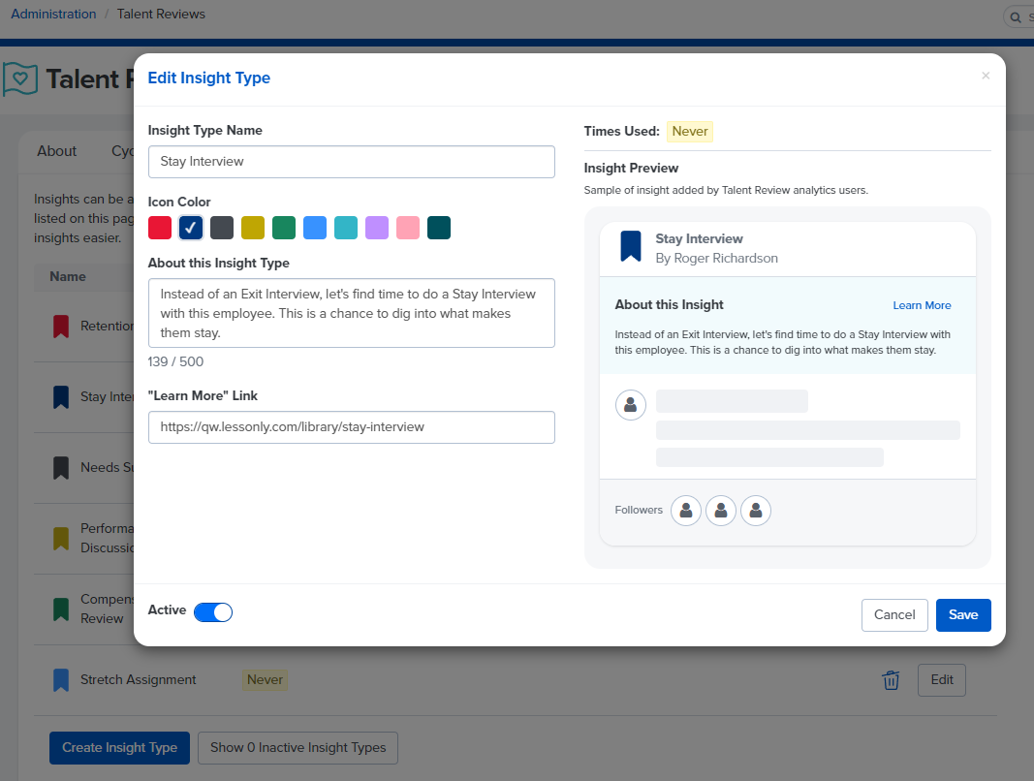Open the Learn More link in preview
The image size is (1034, 781).
point(922,305)
